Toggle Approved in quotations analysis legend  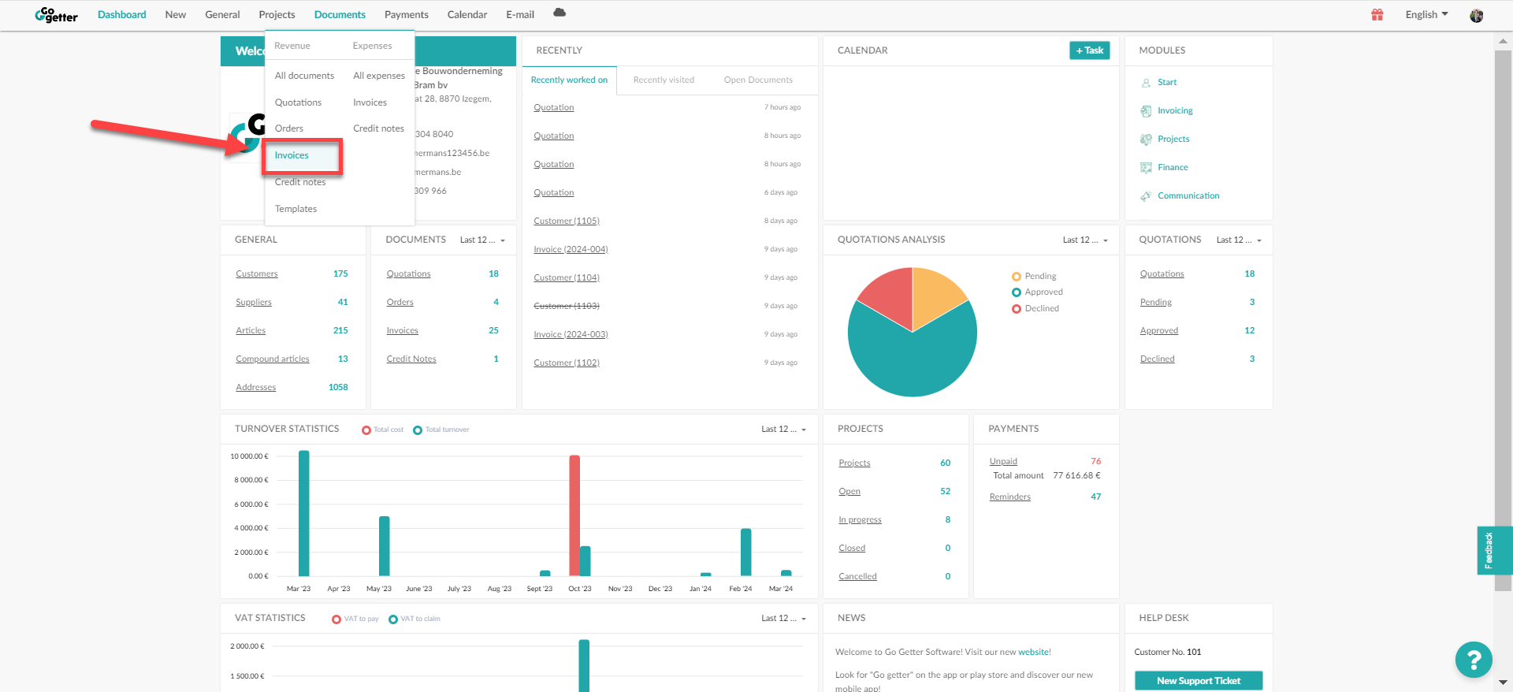tap(1037, 292)
